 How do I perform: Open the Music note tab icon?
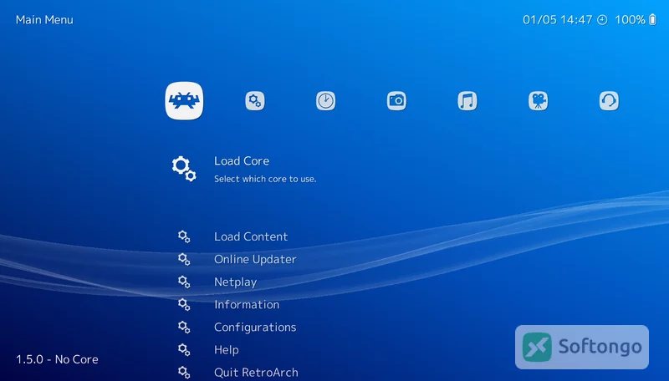pyautogui.click(x=467, y=101)
